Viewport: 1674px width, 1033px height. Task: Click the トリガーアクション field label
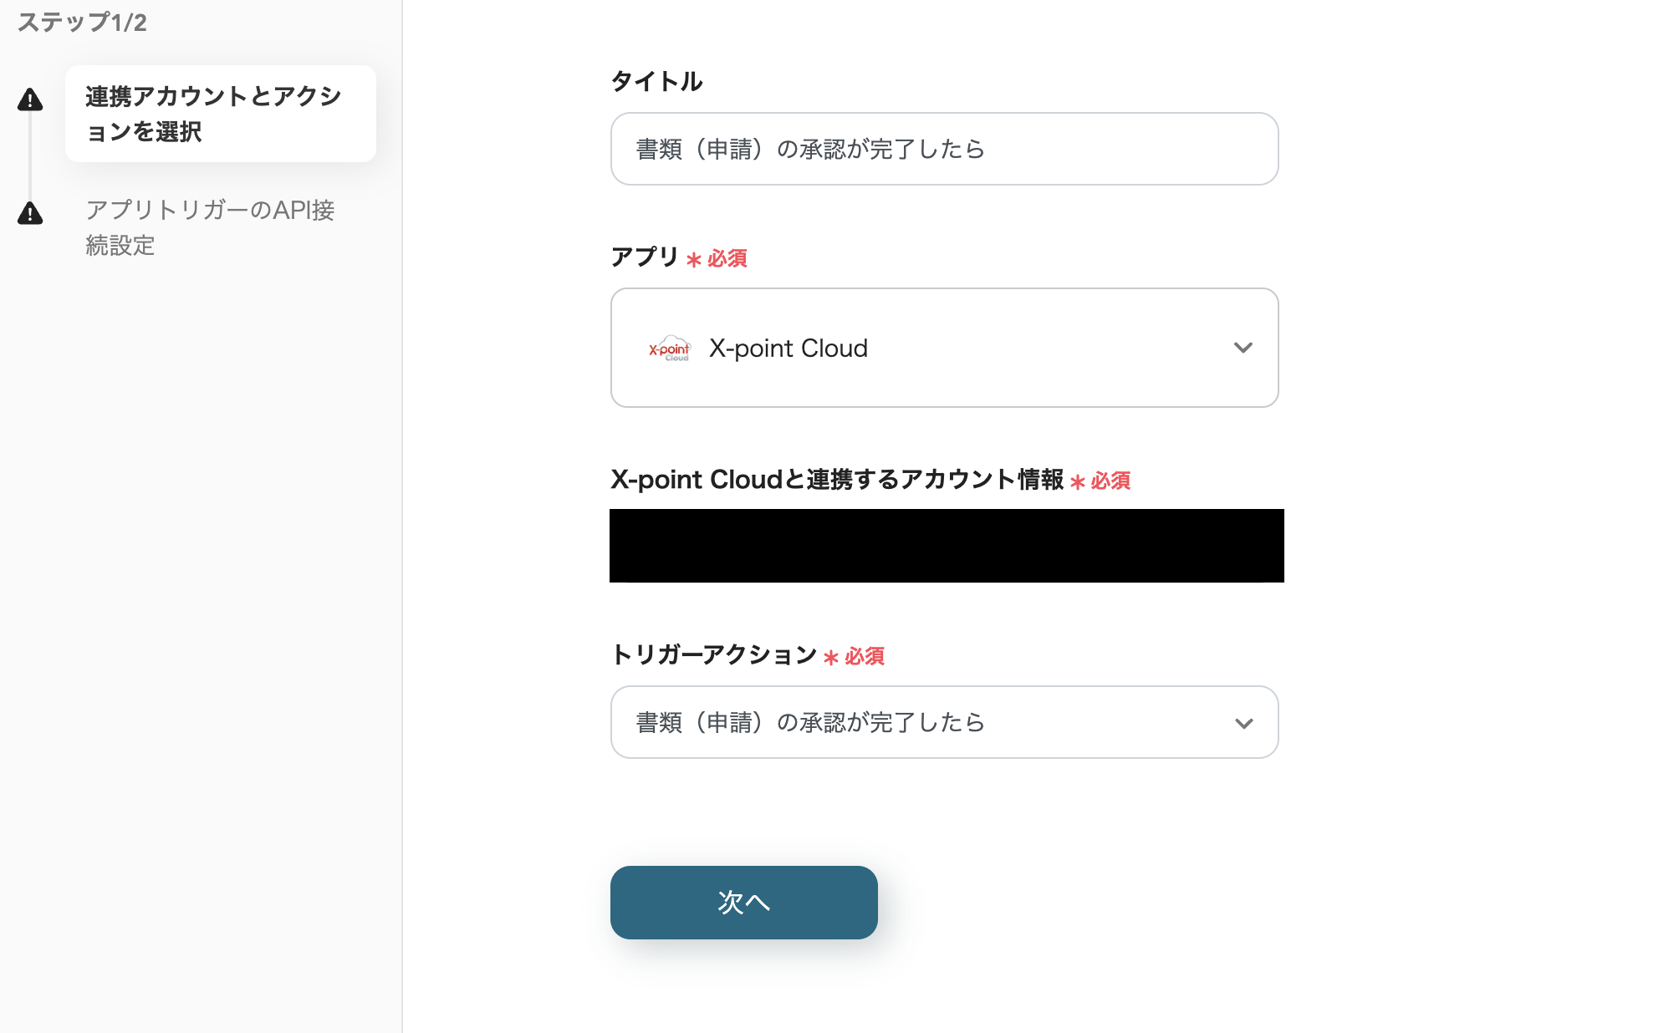pyautogui.click(x=713, y=654)
